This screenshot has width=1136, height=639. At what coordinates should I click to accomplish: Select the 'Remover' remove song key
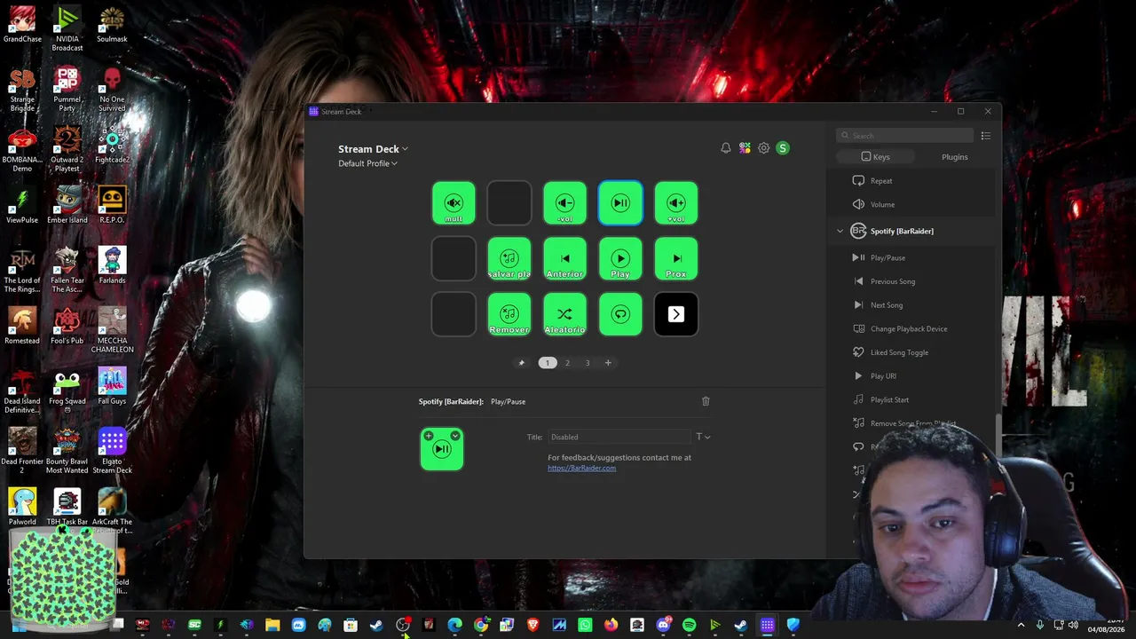tap(509, 315)
